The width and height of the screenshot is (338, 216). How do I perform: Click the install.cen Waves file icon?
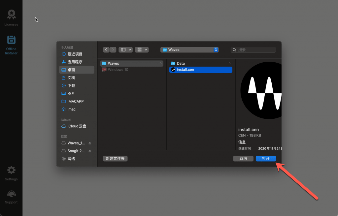coord(173,70)
